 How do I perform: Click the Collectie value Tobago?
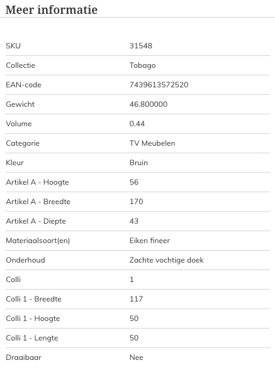[x=143, y=65]
